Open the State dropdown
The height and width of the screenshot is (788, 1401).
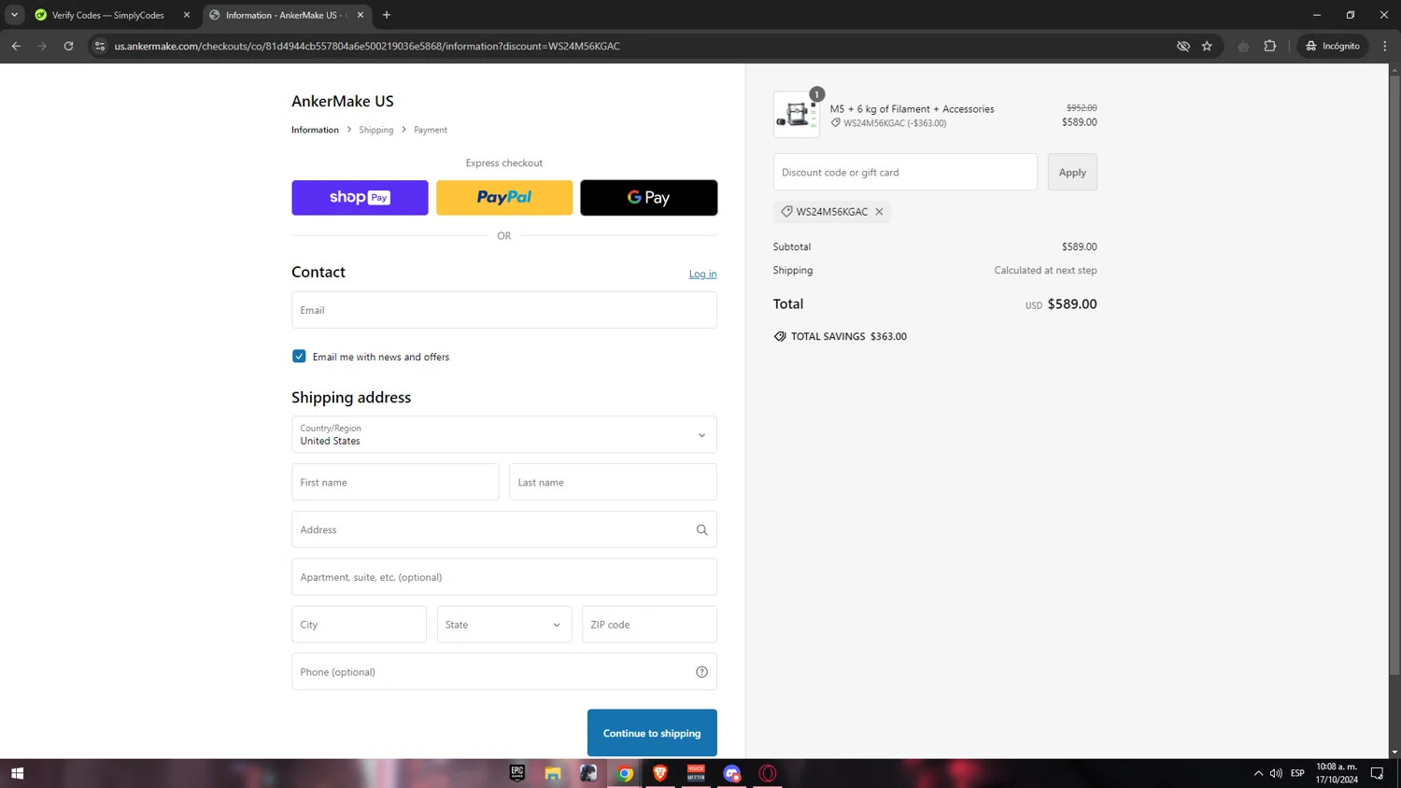[504, 625]
